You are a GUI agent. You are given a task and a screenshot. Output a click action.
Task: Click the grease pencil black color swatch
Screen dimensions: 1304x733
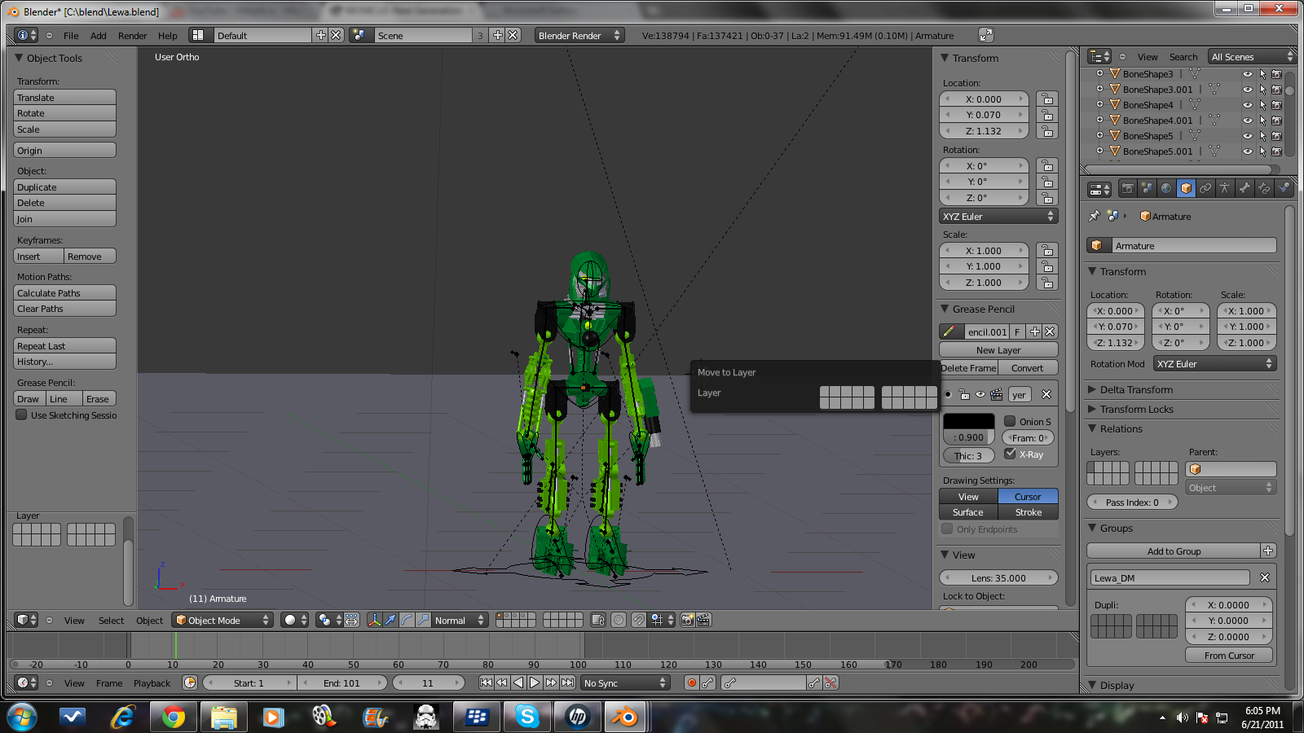click(968, 421)
